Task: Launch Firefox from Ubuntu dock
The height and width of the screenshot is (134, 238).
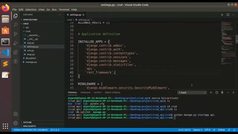Action: tap(6, 8)
